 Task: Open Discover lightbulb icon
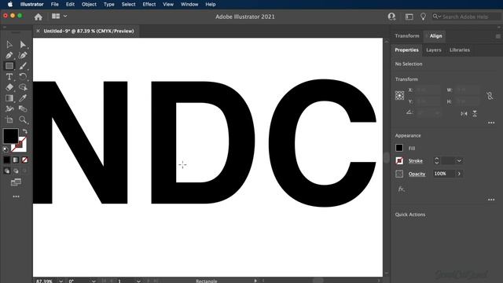(423, 17)
